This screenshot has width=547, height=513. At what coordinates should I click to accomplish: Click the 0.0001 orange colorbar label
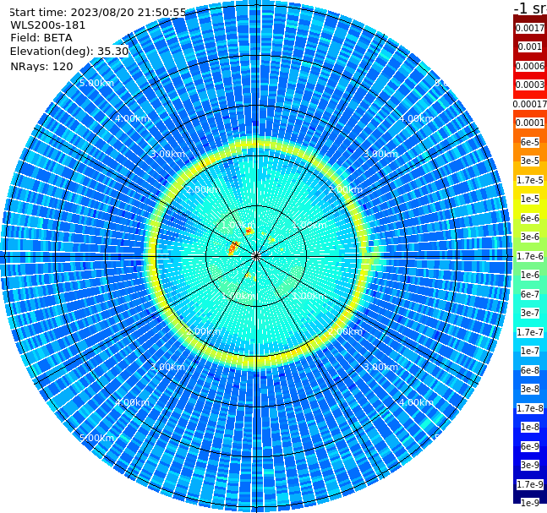[x=530, y=123]
